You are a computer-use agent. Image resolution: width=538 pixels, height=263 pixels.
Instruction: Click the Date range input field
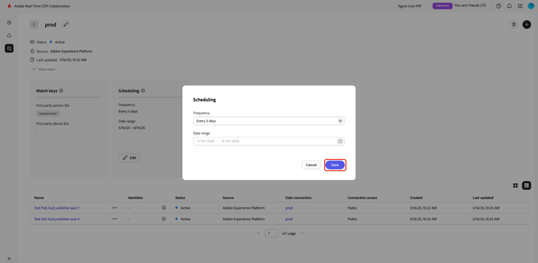point(269,141)
